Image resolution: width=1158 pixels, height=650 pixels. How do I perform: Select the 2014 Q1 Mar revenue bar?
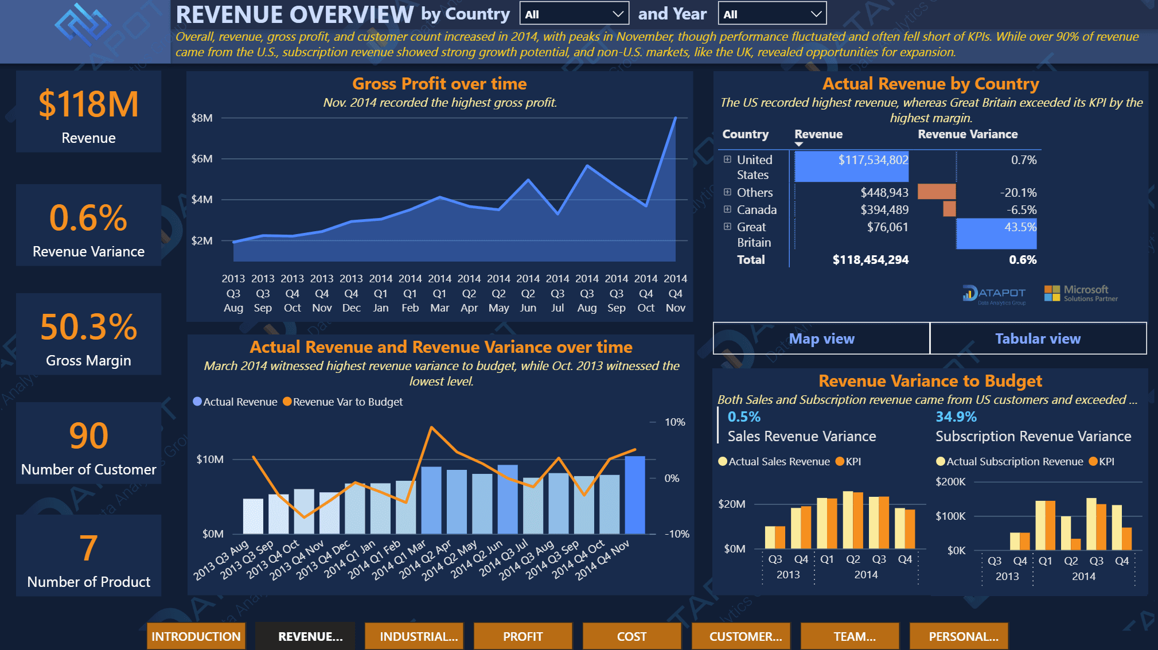[x=431, y=500]
